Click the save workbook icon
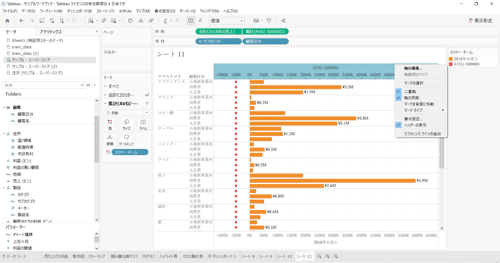The width and height of the screenshot is (500, 263). click(x=42, y=21)
